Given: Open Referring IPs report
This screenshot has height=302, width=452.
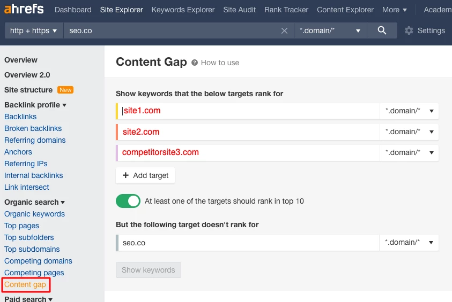Looking at the screenshot, I should point(26,164).
